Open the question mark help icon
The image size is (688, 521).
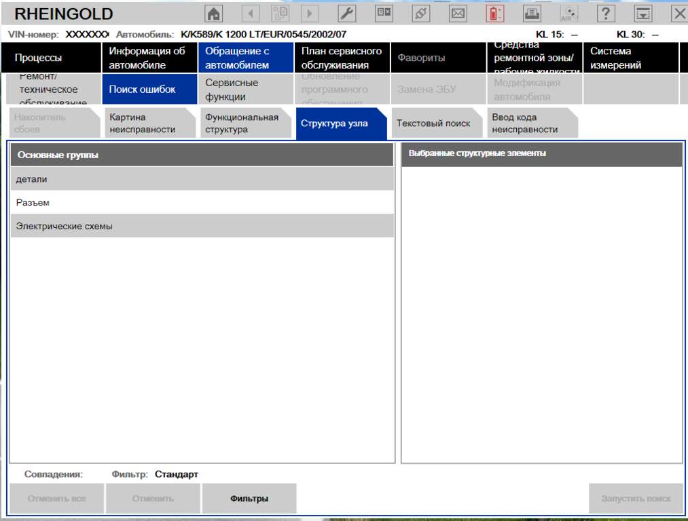click(x=606, y=14)
